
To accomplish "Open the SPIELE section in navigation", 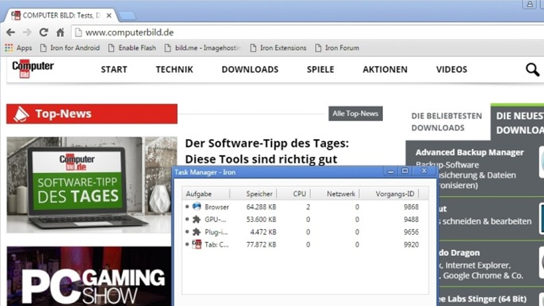I will [x=320, y=70].
